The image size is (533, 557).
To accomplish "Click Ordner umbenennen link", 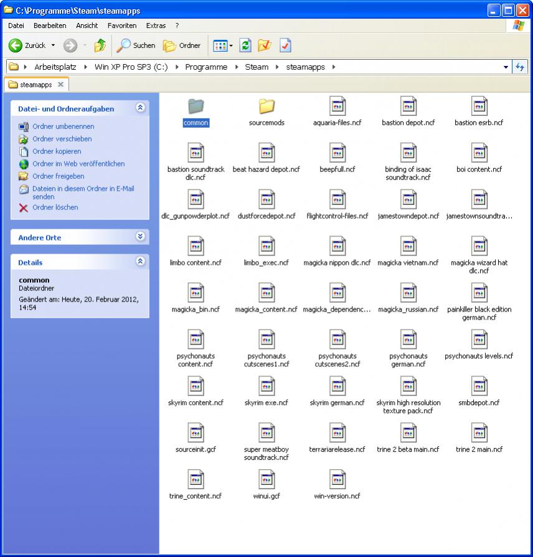I will point(64,126).
